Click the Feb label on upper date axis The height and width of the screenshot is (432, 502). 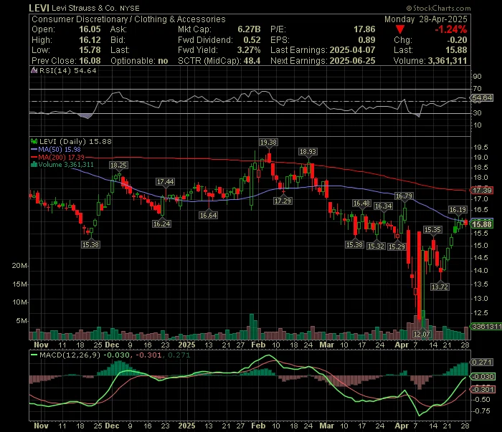pos(258,345)
